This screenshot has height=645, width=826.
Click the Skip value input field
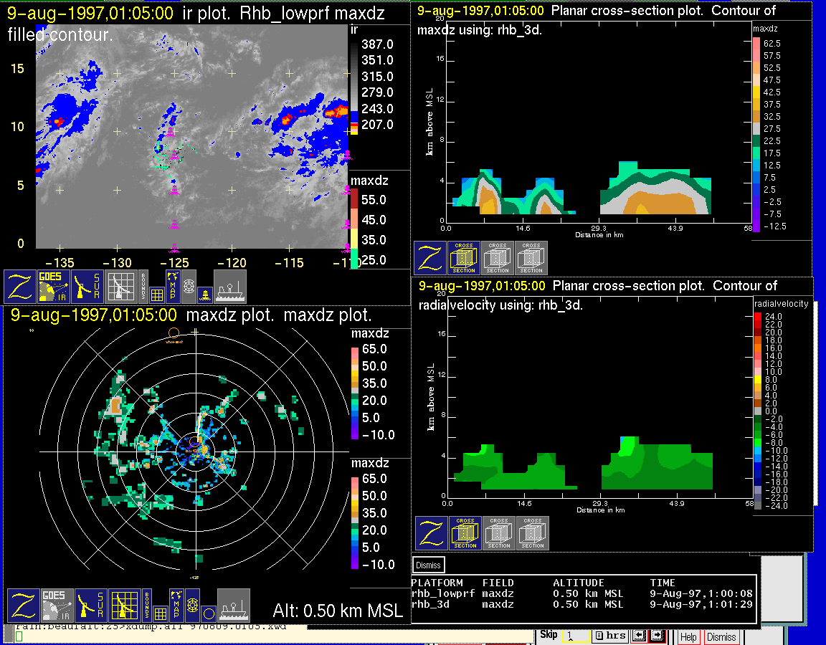pos(575,636)
